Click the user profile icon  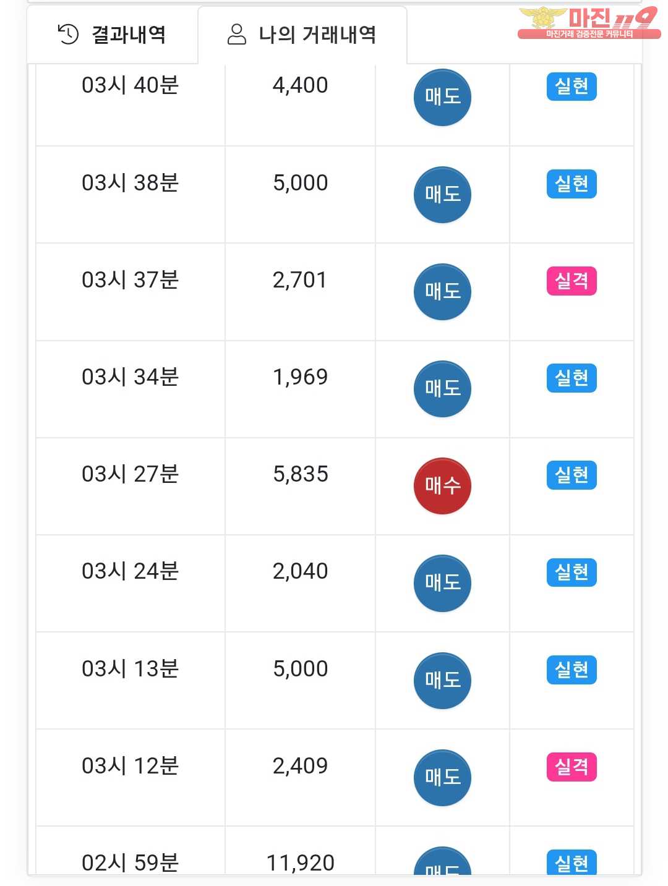point(237,34)
